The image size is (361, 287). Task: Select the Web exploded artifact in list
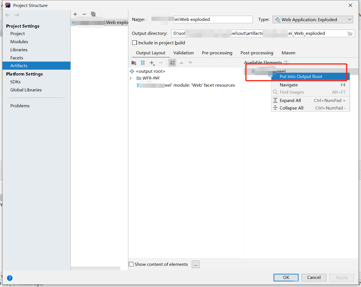pyautogui.click(x=99, y=23)
